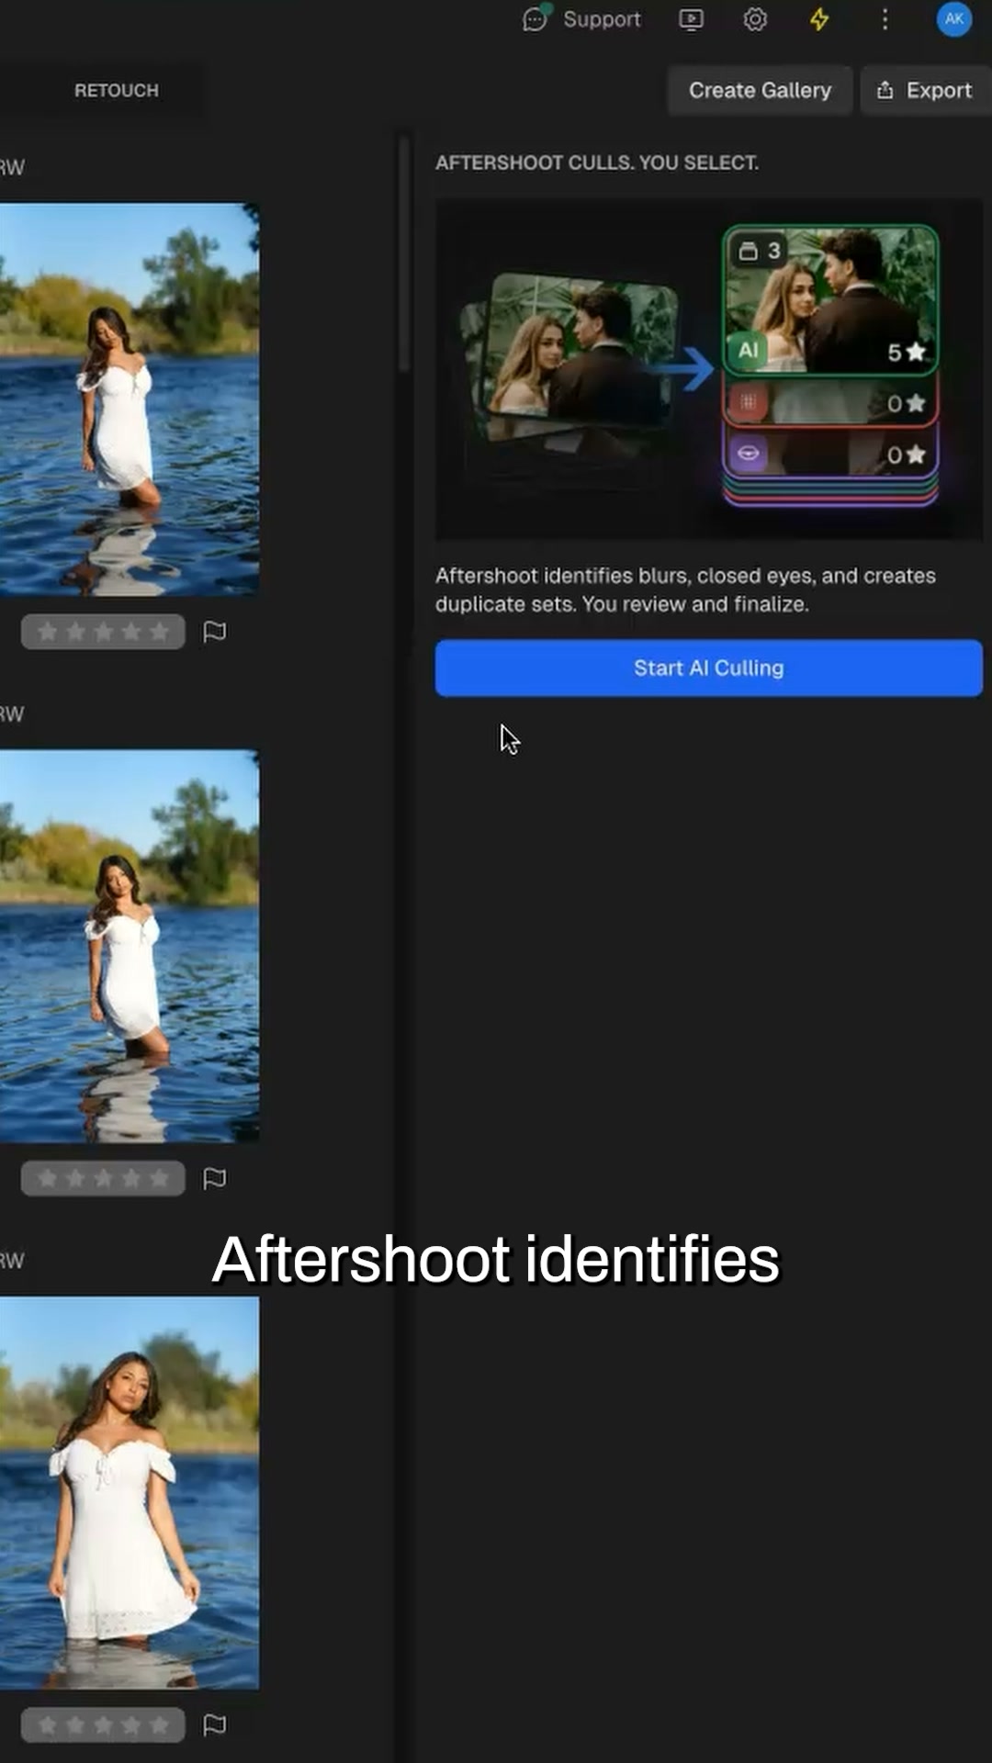Click the yellow lightning bolt icon
This screenshot has width=992, height=1763.
(x=819, y=19)
